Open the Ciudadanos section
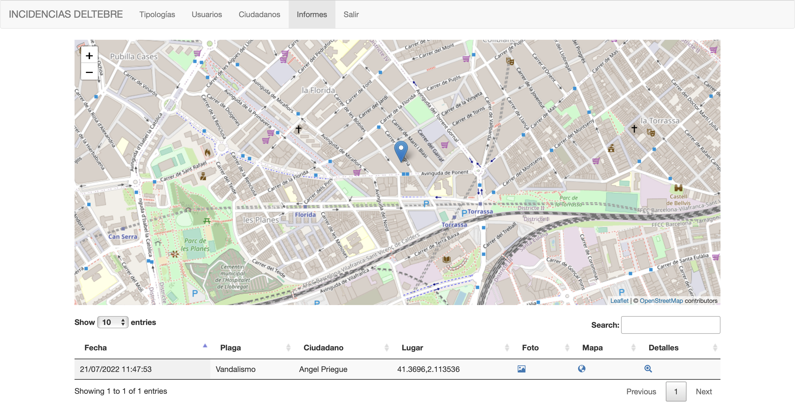Viewport: 795px width, 420px height. 259,15
